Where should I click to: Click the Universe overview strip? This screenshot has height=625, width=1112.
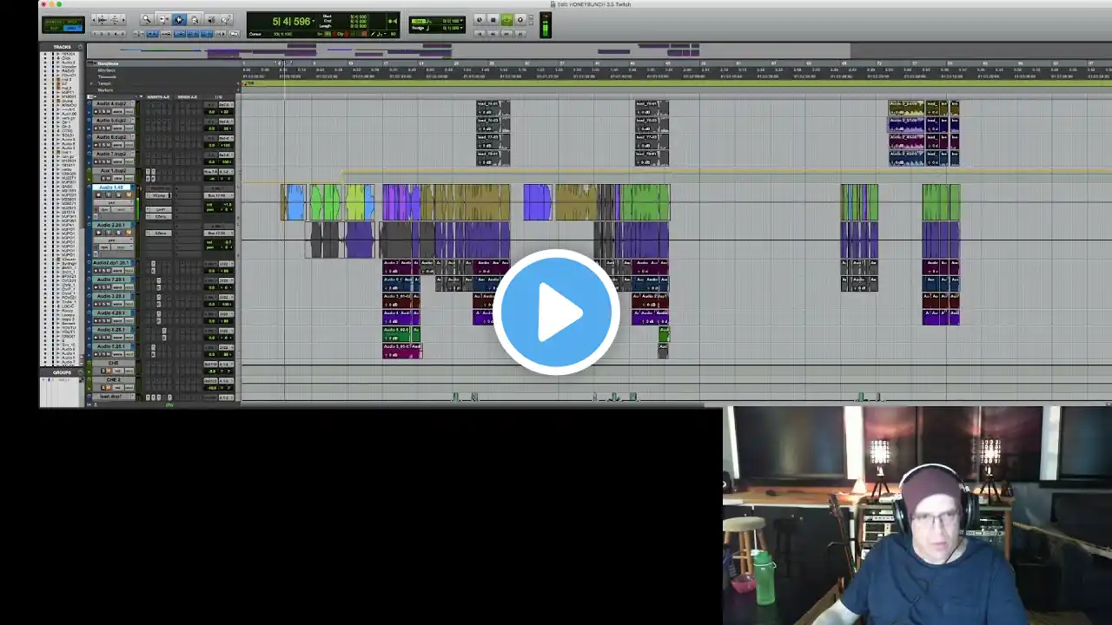(x=599, y=50)
